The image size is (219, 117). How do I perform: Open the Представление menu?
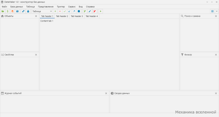click(46, 7)
